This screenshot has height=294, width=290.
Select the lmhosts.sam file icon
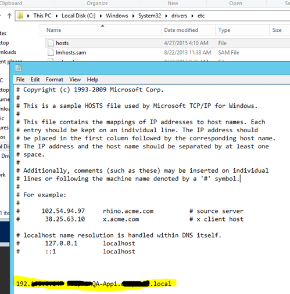(x=51, y=52)
